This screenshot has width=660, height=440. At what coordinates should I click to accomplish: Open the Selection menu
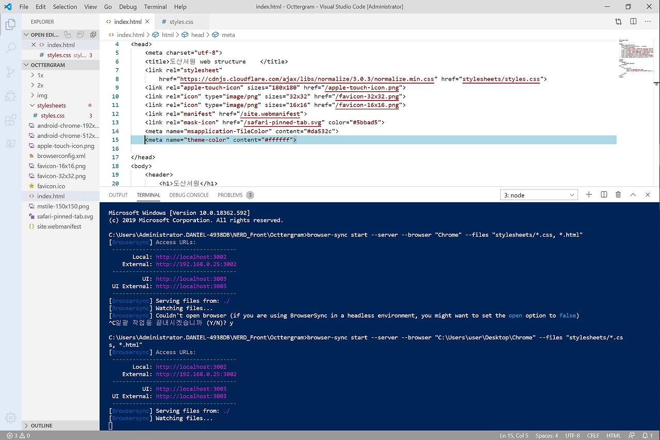pos(65,7)
